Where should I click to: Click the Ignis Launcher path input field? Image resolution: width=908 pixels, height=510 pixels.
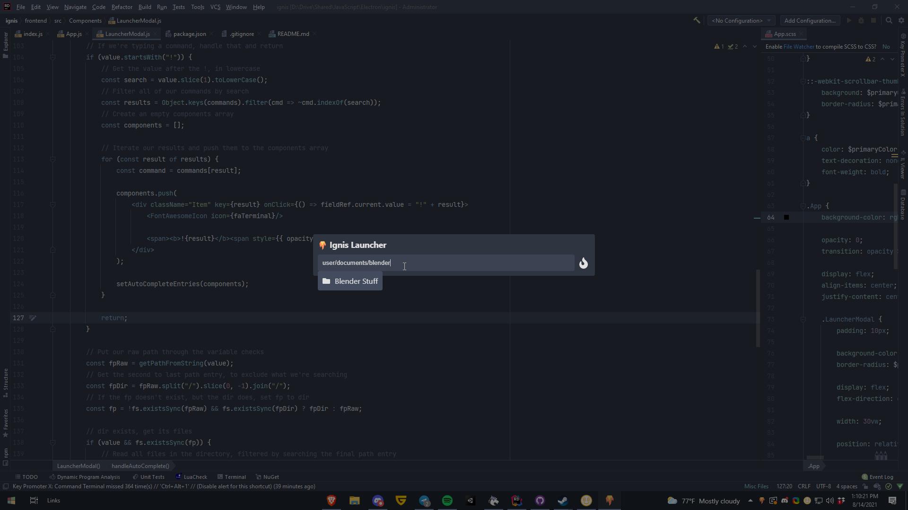pos(446,263)
